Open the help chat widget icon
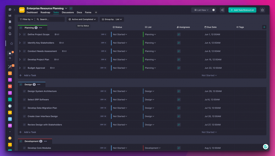 coord(266,147)
